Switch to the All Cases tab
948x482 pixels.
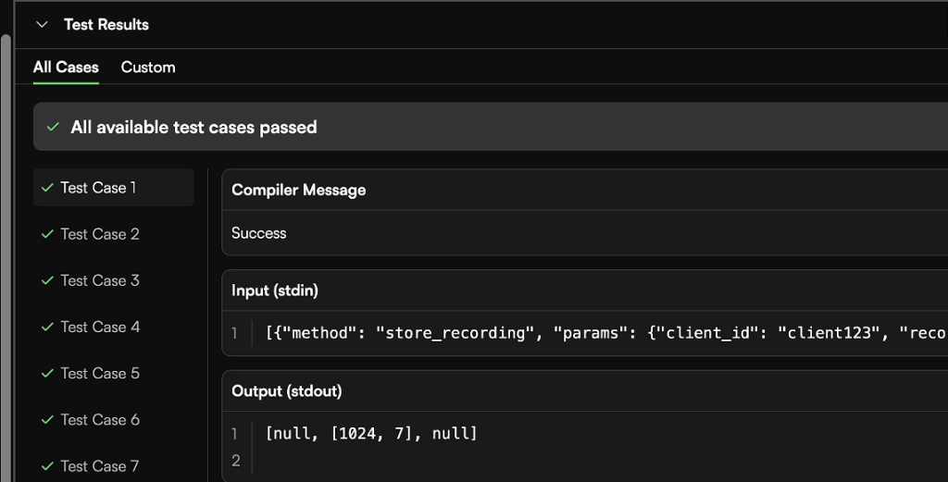point(66,68)
